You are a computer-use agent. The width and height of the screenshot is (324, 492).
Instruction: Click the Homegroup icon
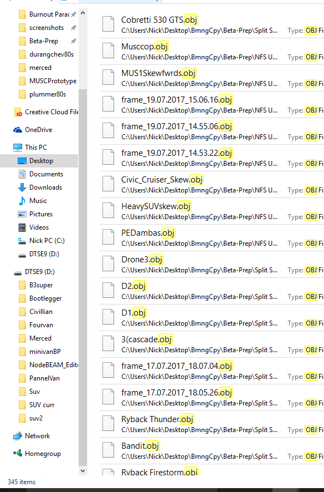pos(18,454)
